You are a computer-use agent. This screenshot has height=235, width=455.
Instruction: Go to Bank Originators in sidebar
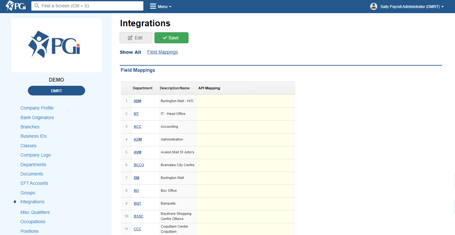pos(37,117)
